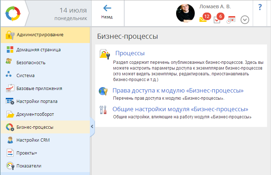Click user avatar photo

(185, 13)
